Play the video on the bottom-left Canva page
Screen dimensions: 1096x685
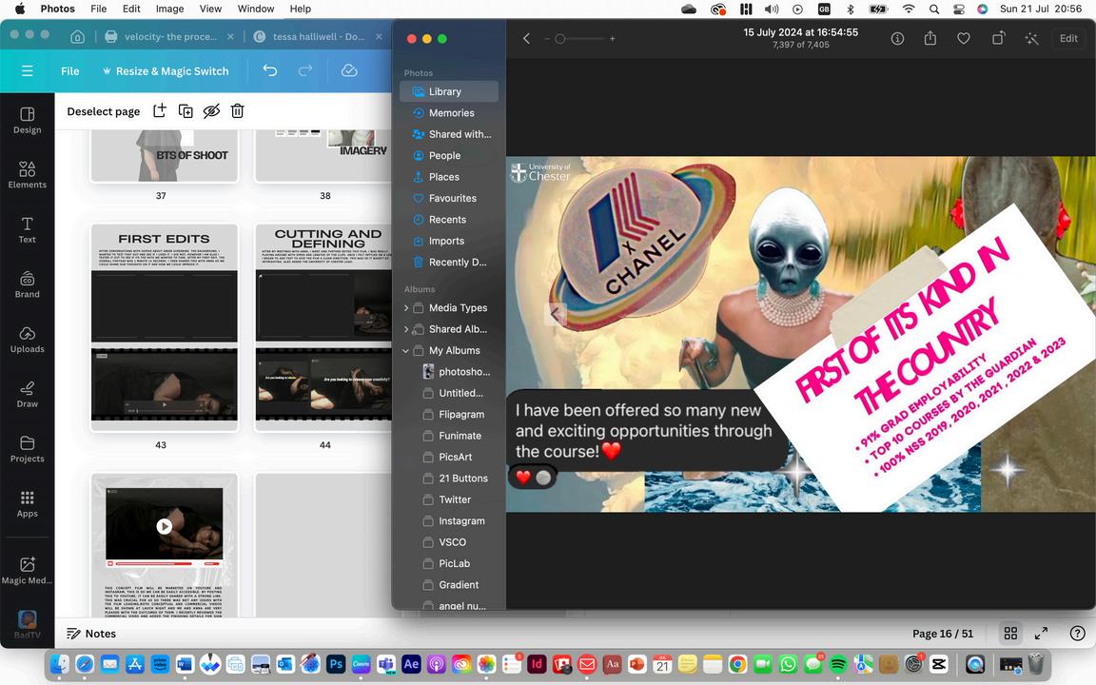pyautogui.click(x=165, y=526)
